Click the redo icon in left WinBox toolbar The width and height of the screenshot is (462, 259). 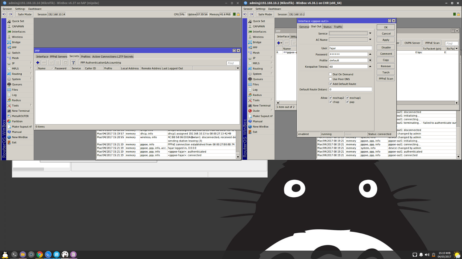click(11, 14)
